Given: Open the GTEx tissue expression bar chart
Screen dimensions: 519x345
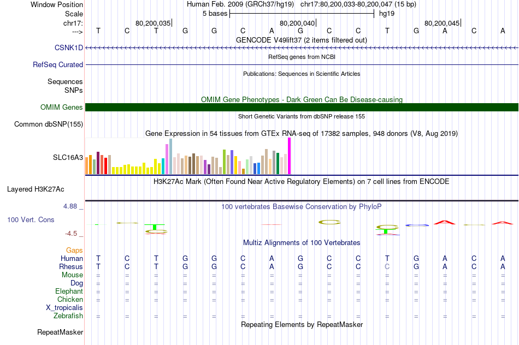Looking at the screenshot, I should [188, 156].
